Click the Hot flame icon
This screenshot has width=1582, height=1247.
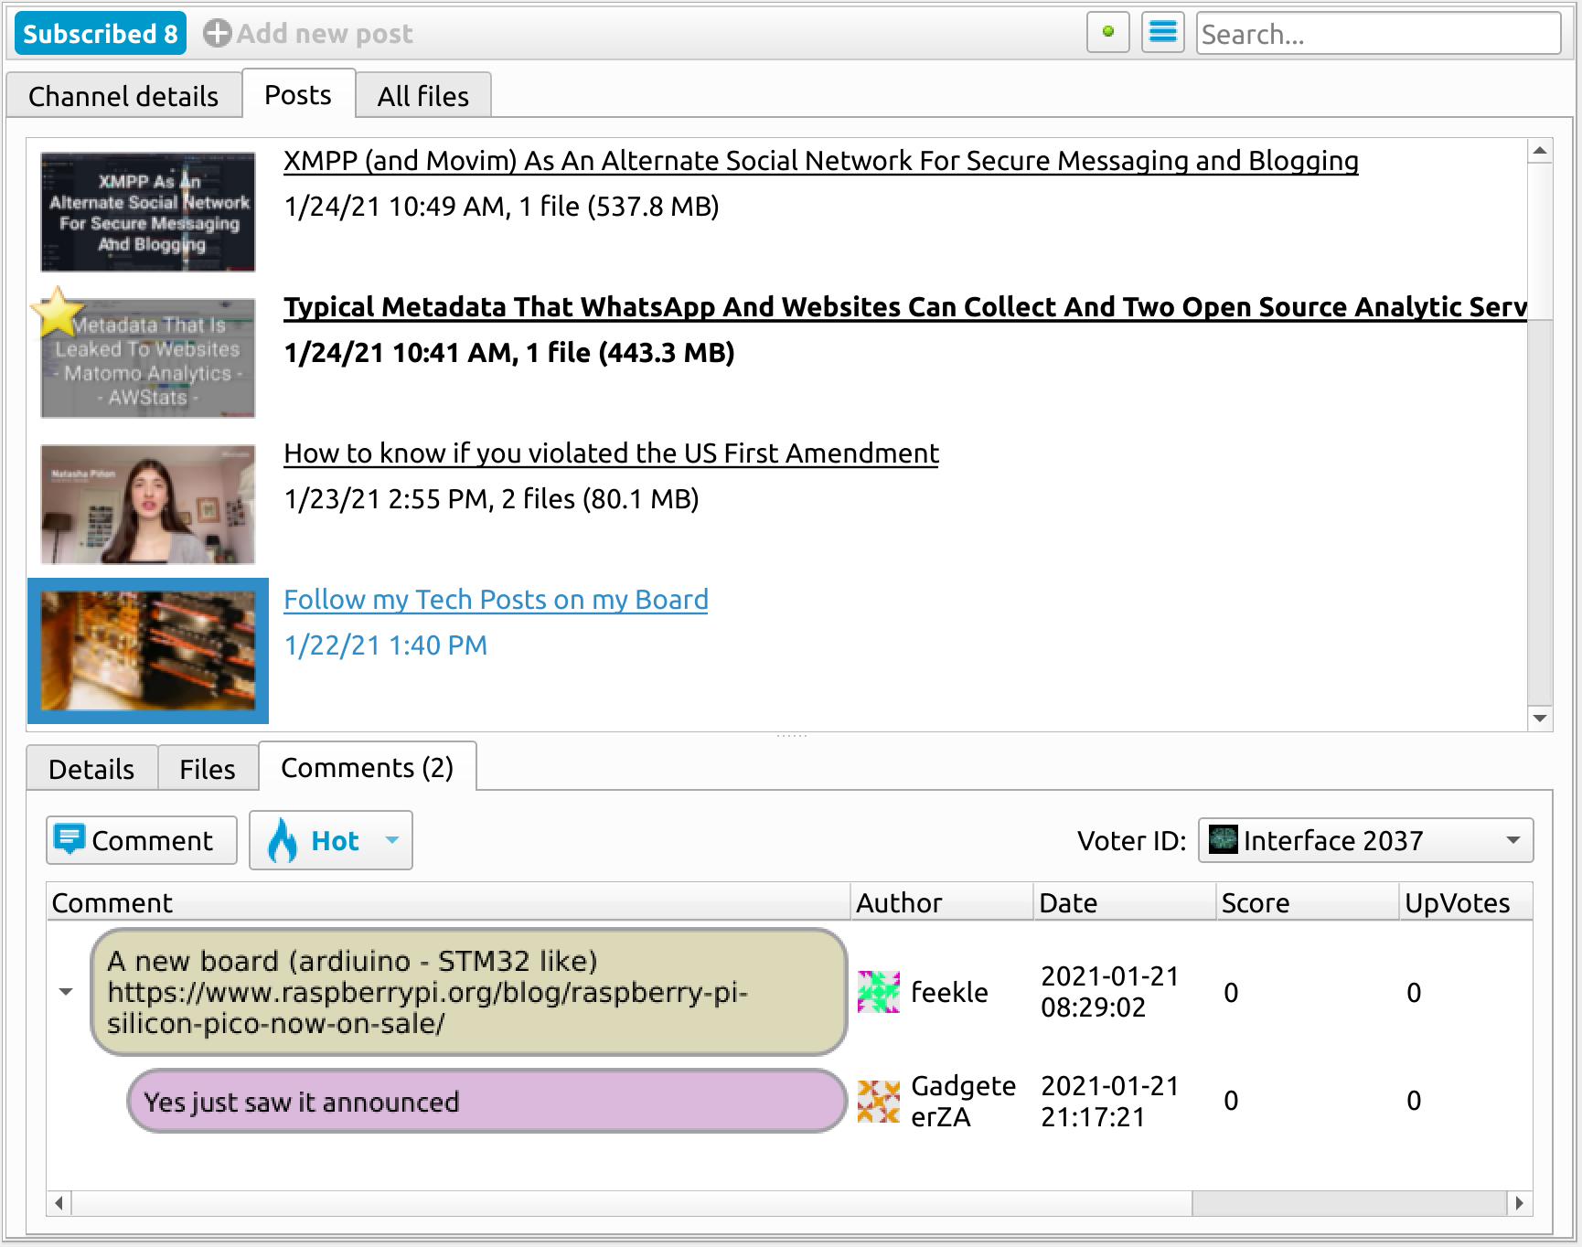point(283,839)
